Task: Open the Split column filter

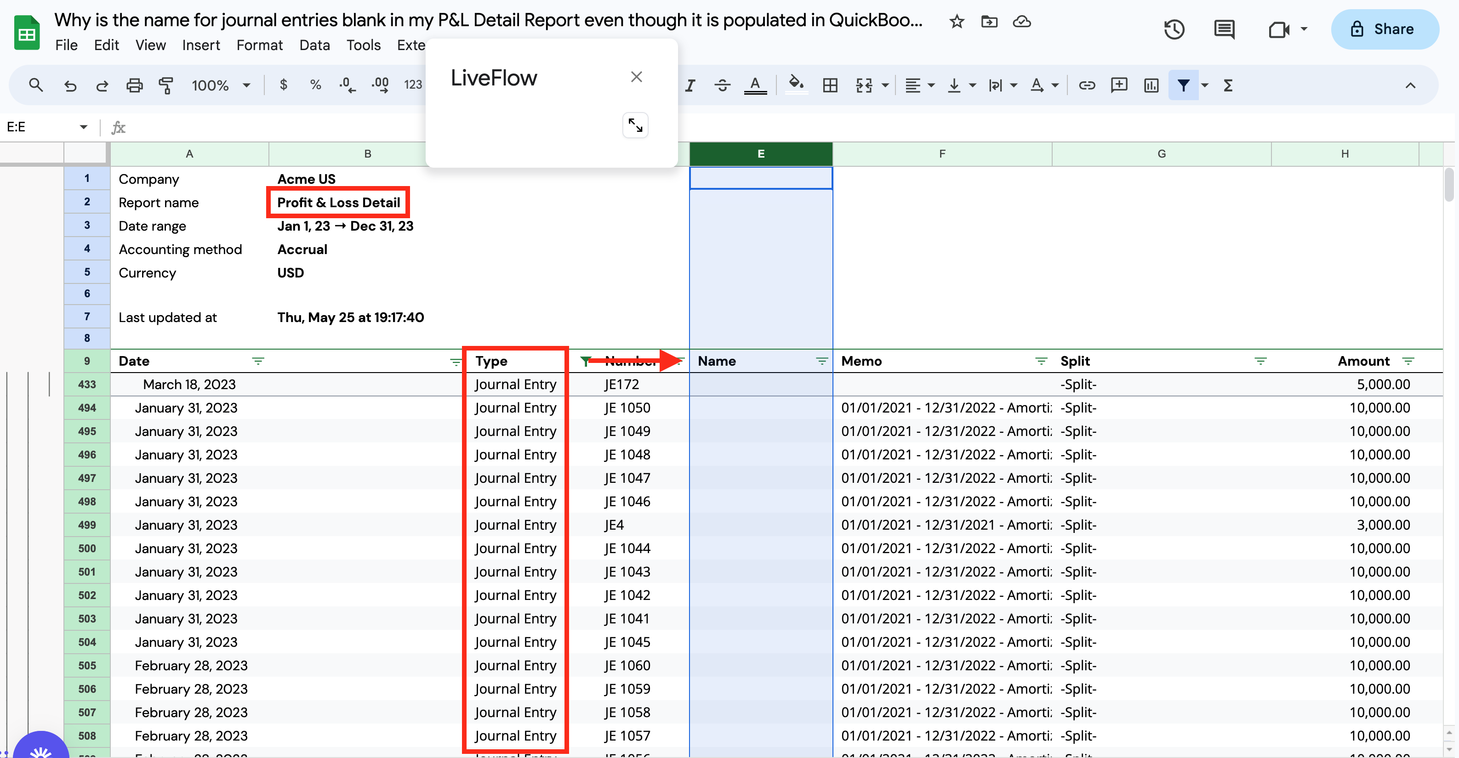Action: [1260, 361]
